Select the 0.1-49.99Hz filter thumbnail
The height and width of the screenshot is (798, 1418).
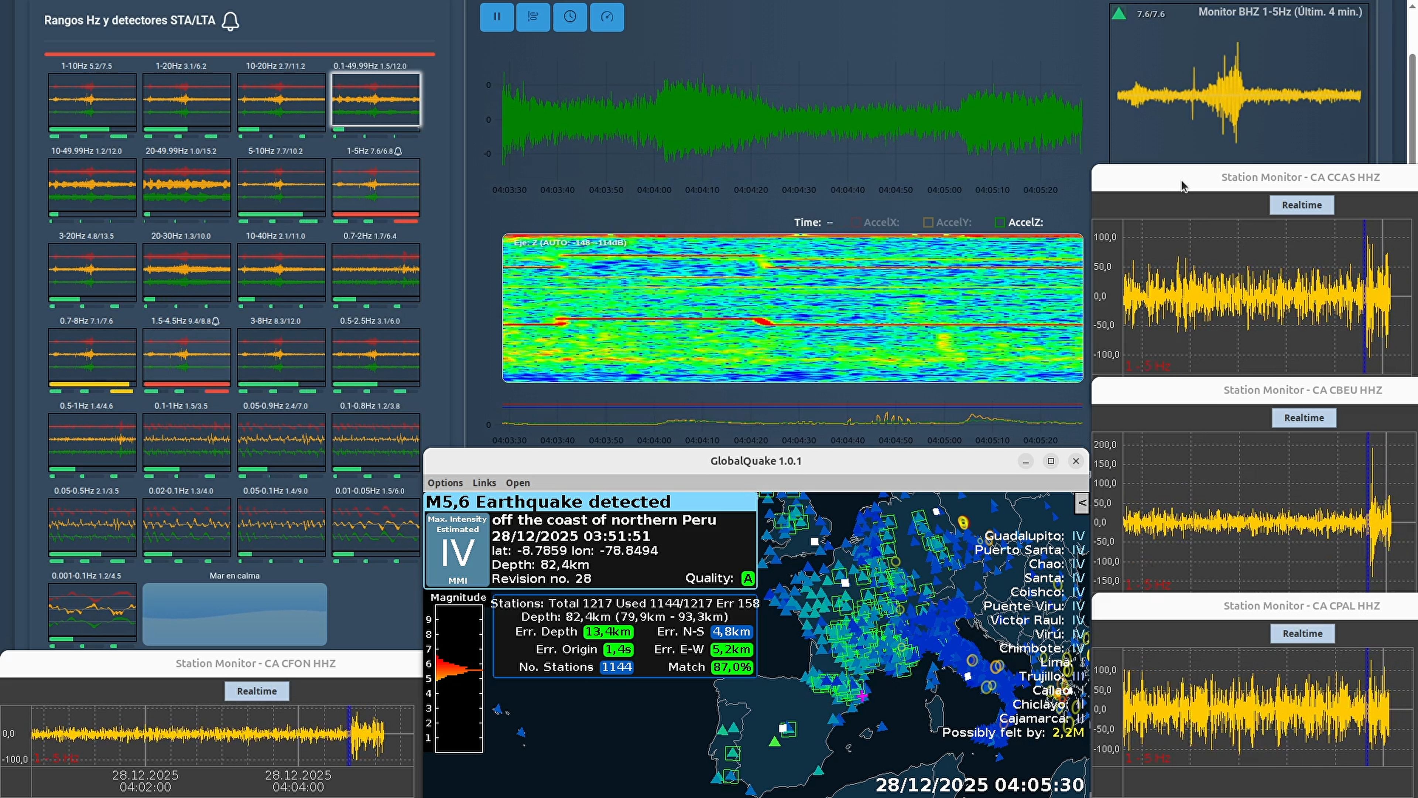[x=376, y=100]
